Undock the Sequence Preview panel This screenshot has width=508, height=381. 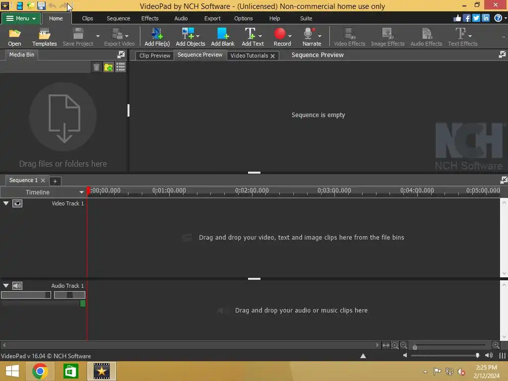point(502,55)
